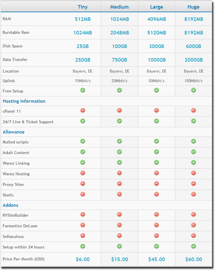216x274 pixels.
Task: Click the $15.00 Medium plan price
Action: pyautogui.click(x=119, y=259)
